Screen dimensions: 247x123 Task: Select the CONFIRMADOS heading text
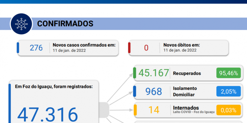[x=65, y=24]
